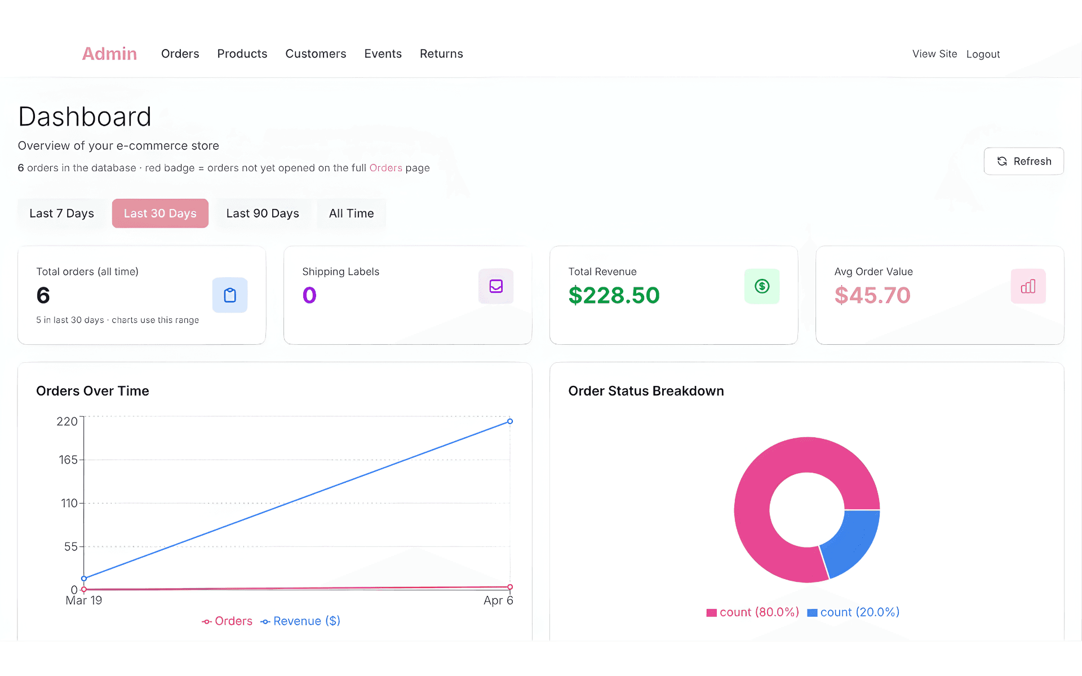
Task: Click the pink Admin logo
Action: (x=109, y=54)
